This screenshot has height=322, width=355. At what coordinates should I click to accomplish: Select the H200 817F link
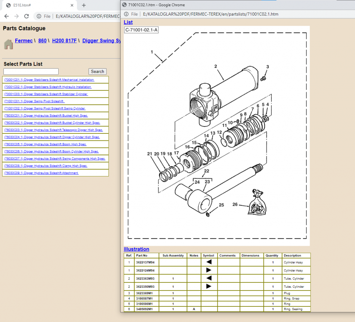(x=64, y=41)
